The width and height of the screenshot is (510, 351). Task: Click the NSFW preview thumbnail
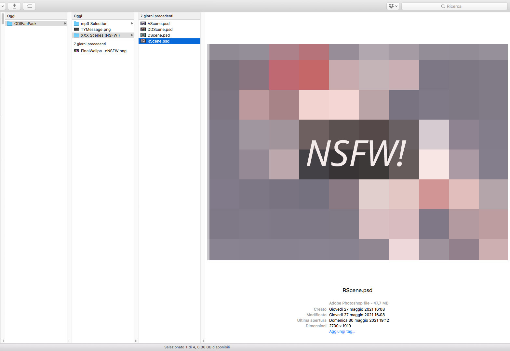click(x=357, y=152)
